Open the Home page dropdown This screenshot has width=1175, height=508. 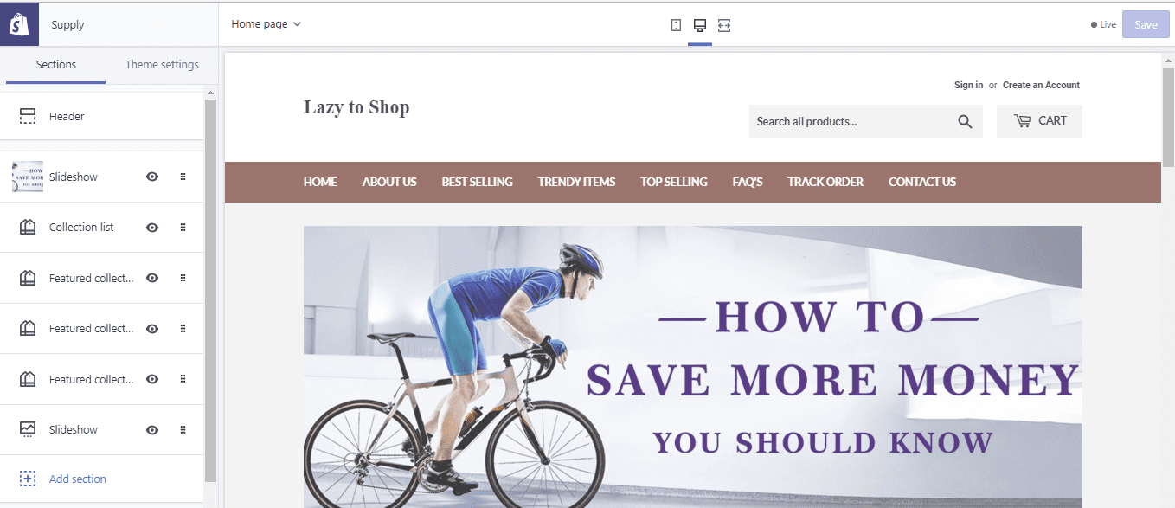[266, 24]
